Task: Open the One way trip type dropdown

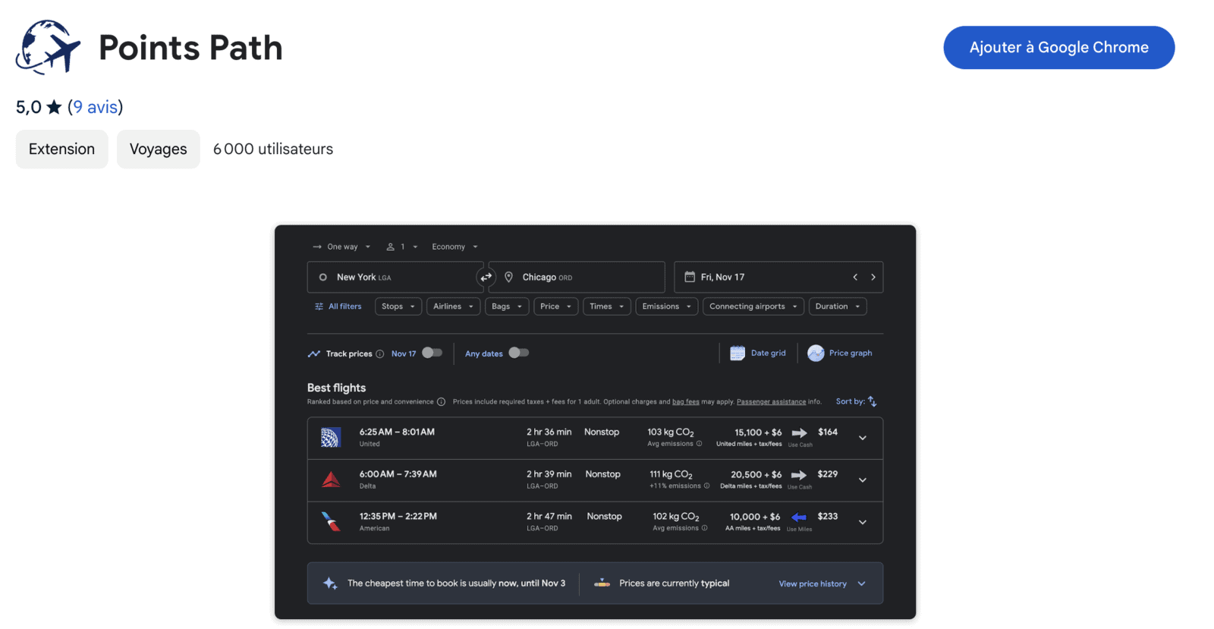Action: pyautogui.click(x=341, y=247)
